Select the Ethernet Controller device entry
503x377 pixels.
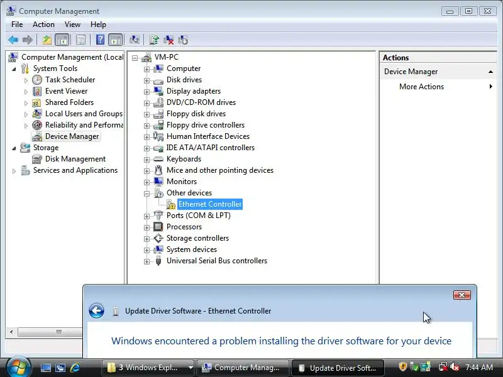[210, 204]
